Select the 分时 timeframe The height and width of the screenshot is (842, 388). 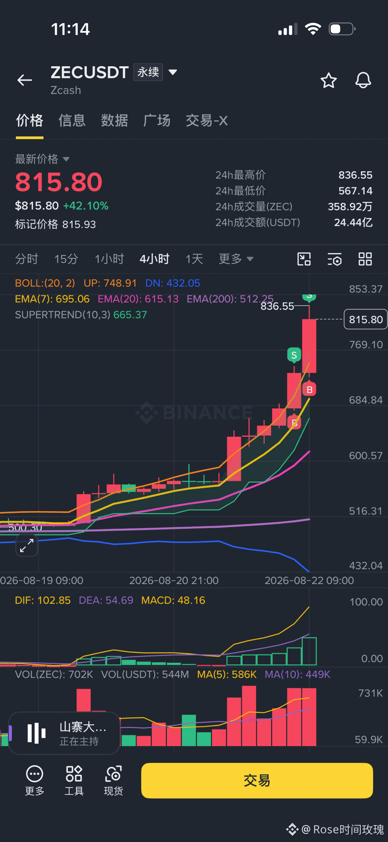tap(26, 259)
